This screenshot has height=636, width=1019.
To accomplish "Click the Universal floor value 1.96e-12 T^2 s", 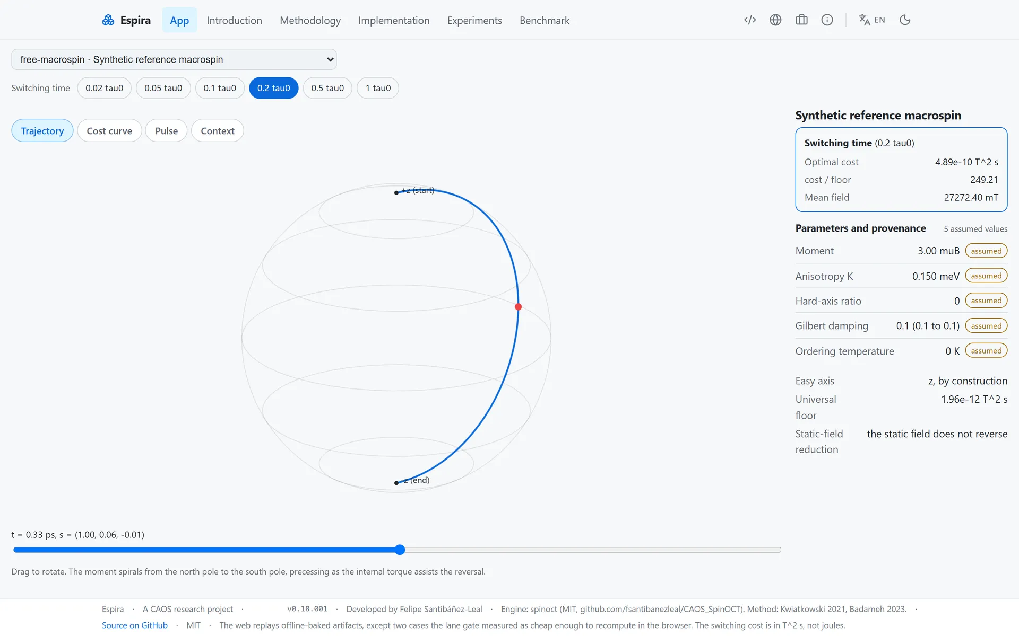I will (x=974, y=400).
